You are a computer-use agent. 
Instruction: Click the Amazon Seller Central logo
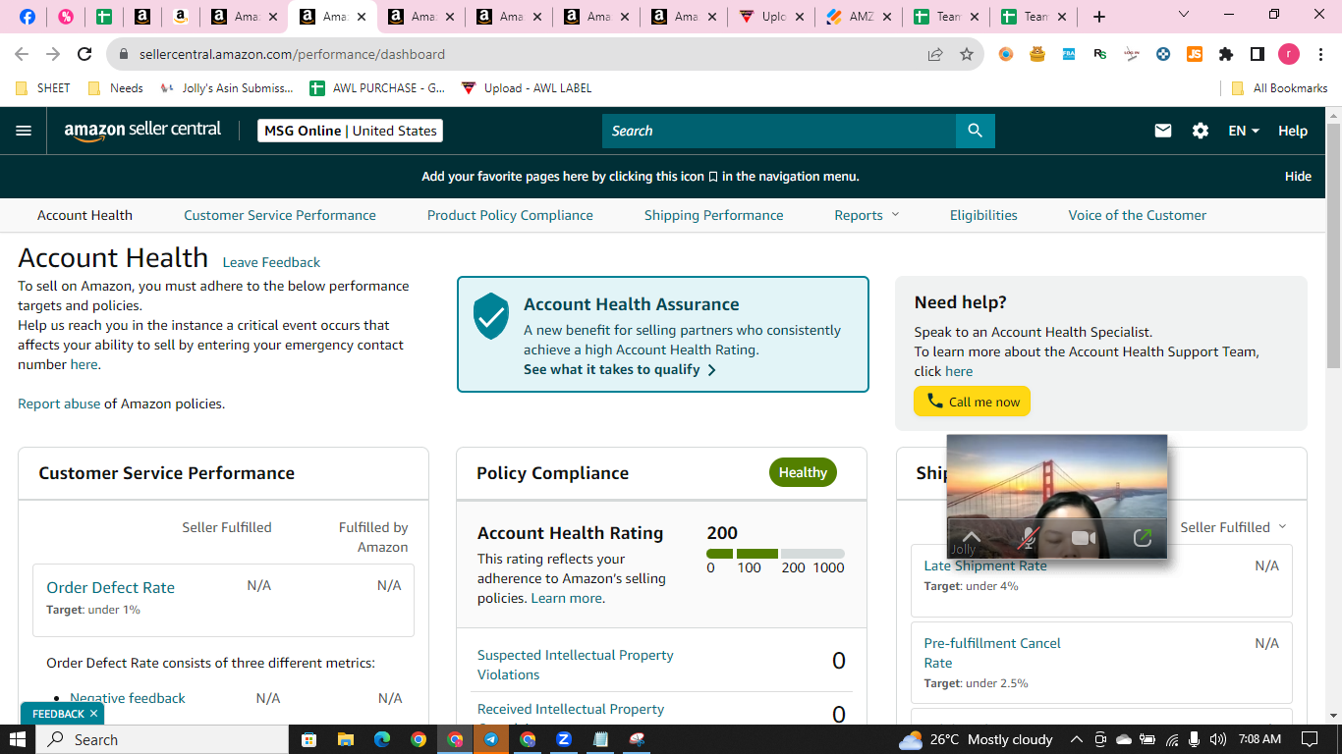(142, 131)
